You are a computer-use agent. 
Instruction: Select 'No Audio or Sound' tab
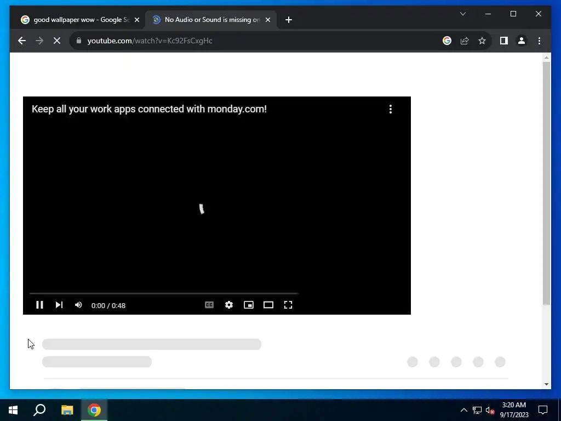211,20
